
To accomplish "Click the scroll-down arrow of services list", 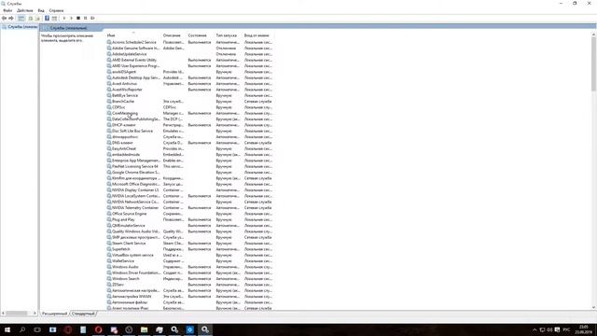I will pos(593,307).
